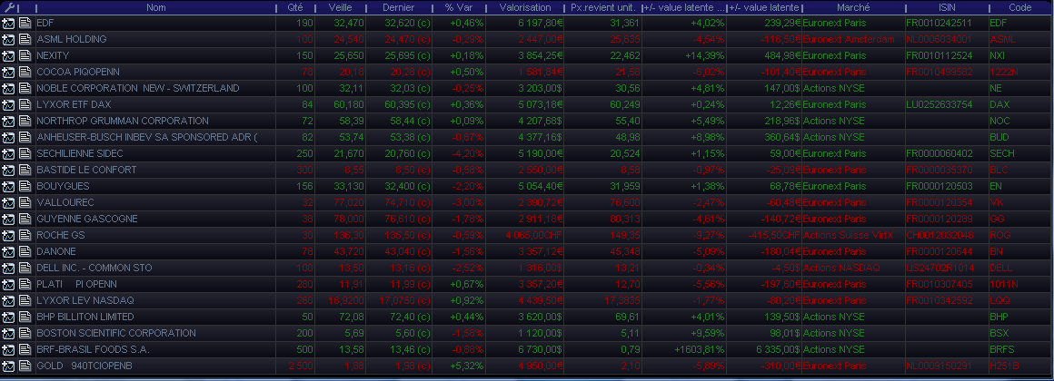
Task: Sort by the Qté column header
Action: point(295,7)
